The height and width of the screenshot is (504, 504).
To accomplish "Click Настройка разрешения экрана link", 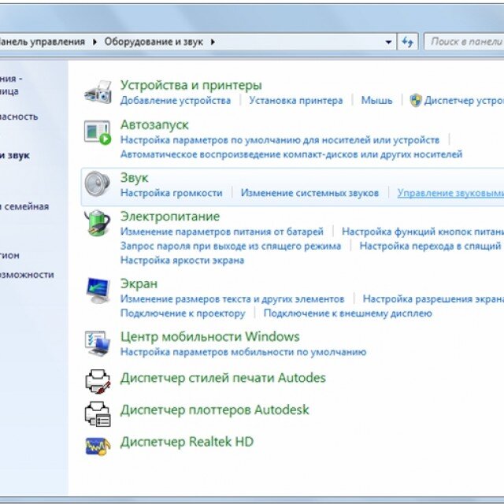I will tap(433, 299).
